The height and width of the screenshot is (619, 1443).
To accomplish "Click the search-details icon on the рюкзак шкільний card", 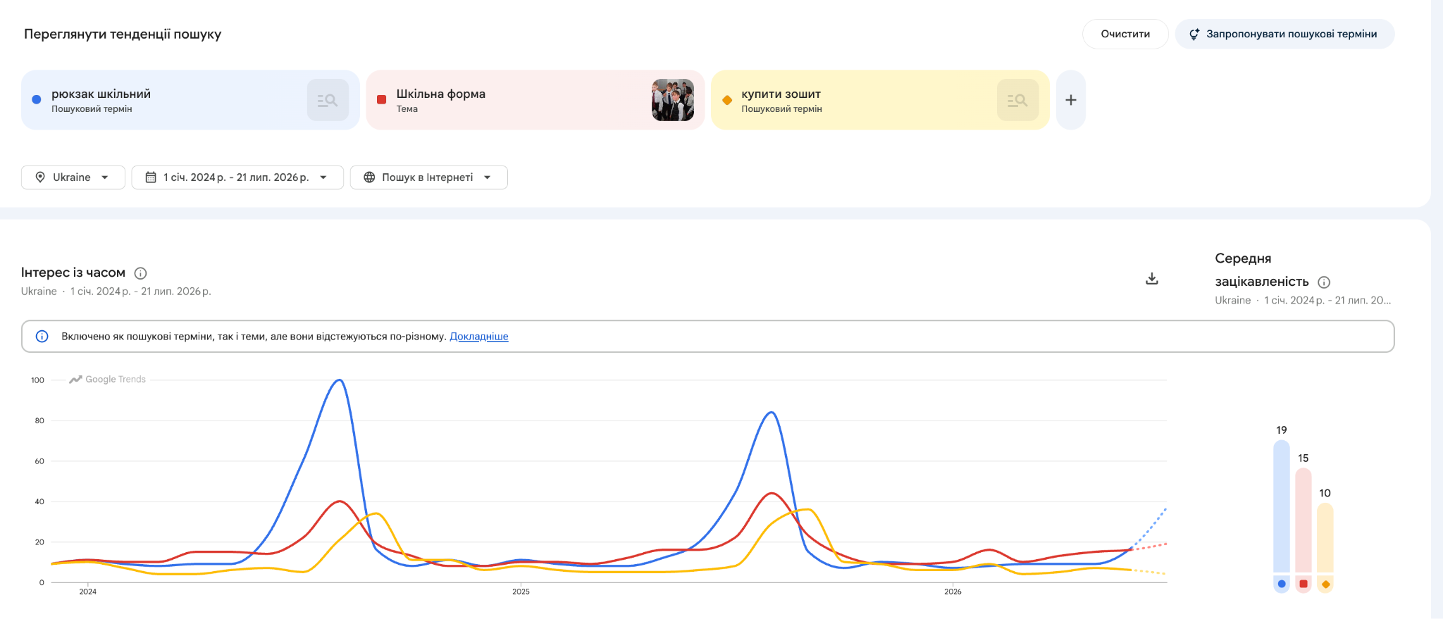I will (x=328, y=100).
